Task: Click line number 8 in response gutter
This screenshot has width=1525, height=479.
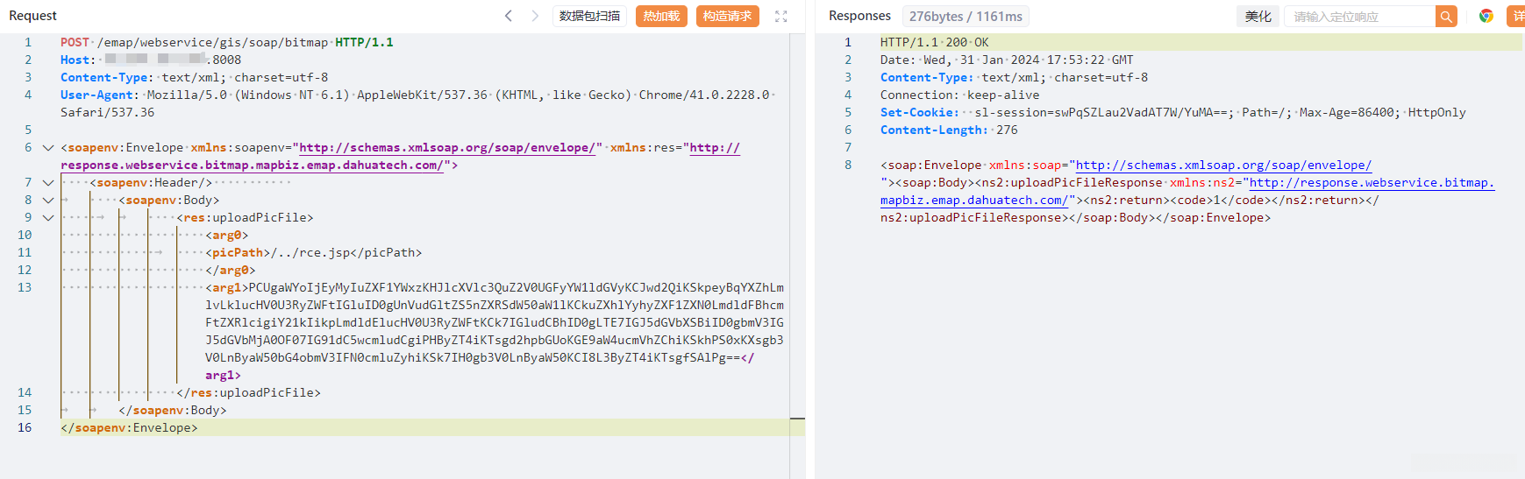Action: (x=848, y=165)
